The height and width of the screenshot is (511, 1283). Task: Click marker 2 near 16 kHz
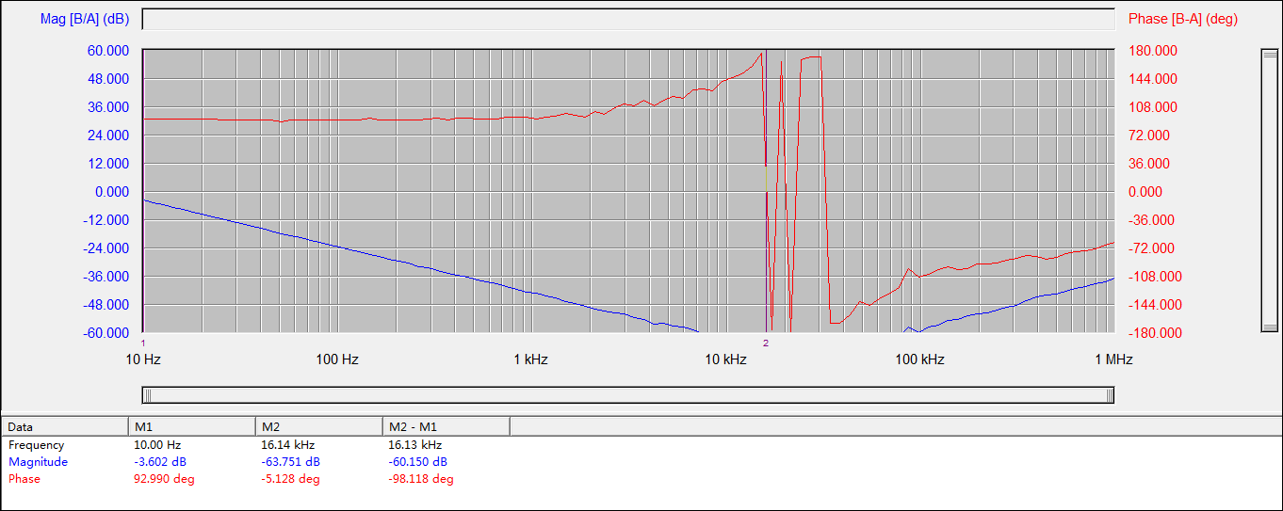point(766,343)
